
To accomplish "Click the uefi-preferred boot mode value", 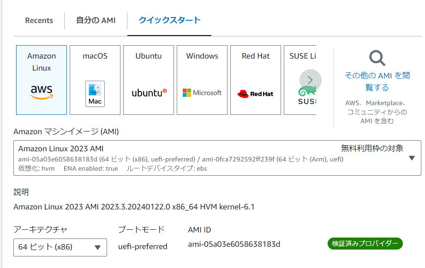I will point(143,246).
